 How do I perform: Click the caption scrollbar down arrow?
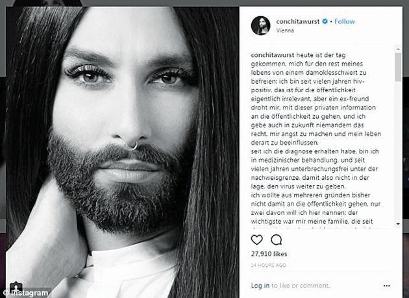(x=398, y=224)
